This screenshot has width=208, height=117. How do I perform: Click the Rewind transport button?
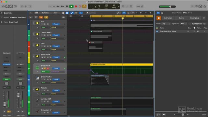pyautogui.click(x=58, y=6)
